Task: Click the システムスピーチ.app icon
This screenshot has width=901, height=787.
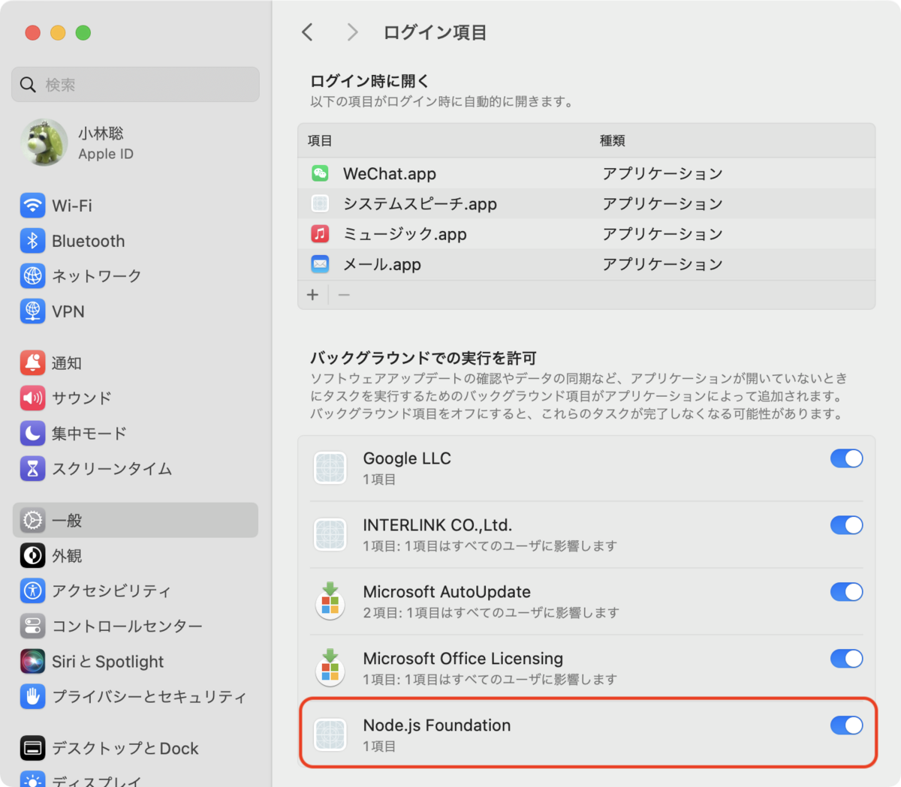Action: 320,203
